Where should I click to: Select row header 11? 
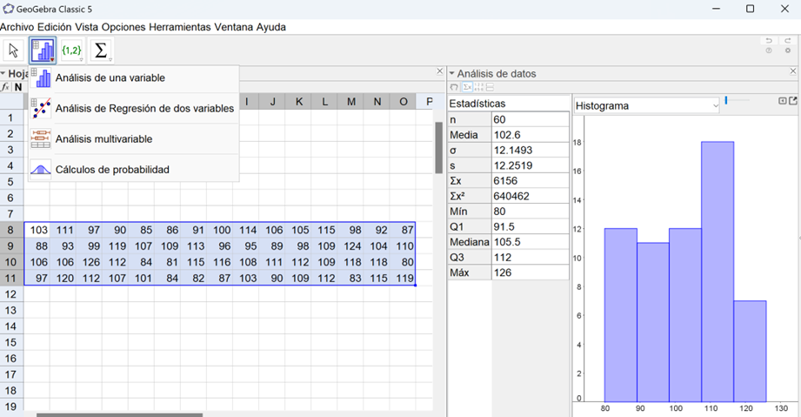click(11, 279)
